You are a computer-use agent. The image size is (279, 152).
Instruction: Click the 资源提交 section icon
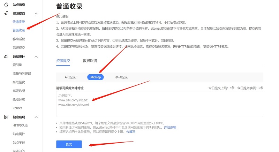pyautogui.click(x=6, y=13)
